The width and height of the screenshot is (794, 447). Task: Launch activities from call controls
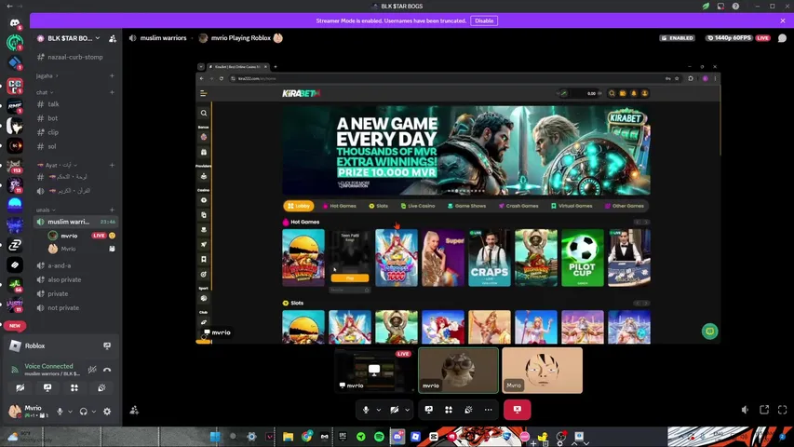pyautogui.click(x=449, y=410)
